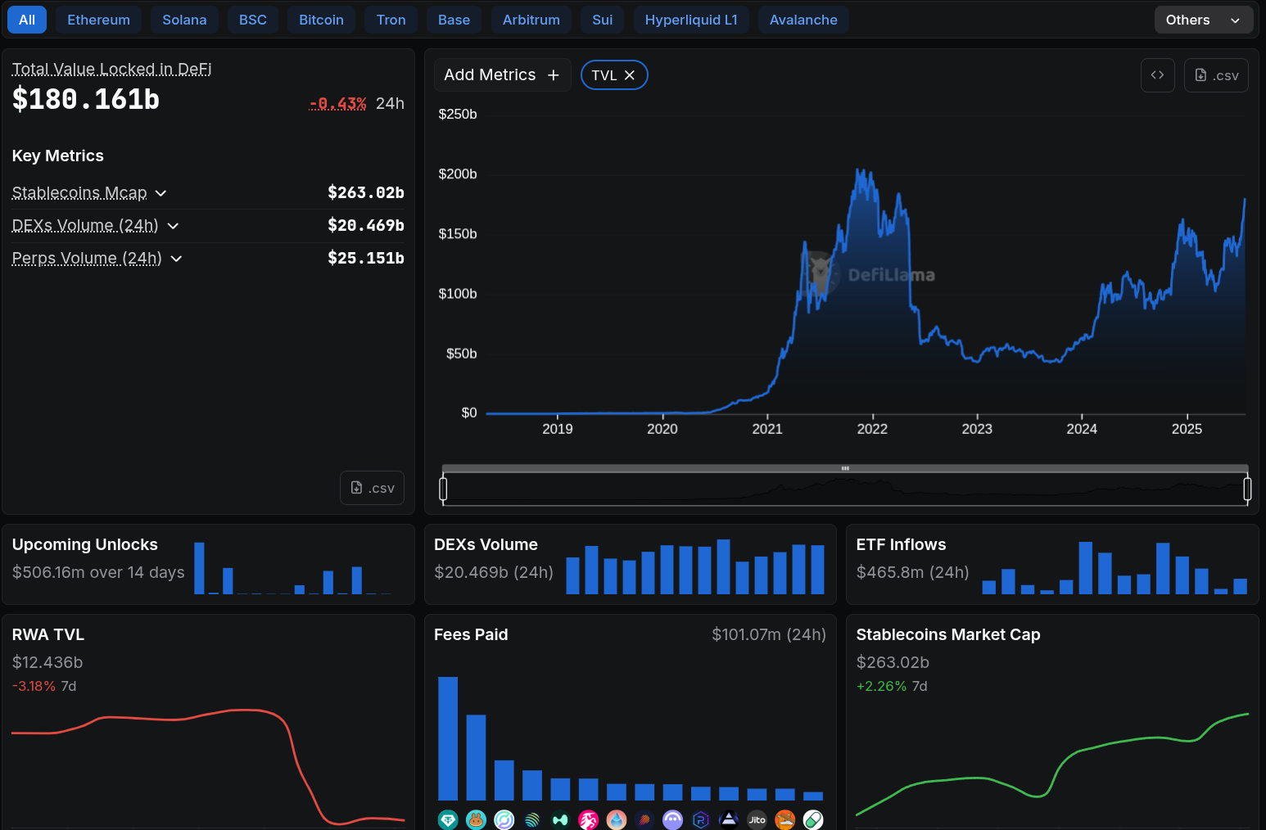The width and height of the screenshot is (1266, 830).
Task: Grab the left range slider handle
Action: (443, 489)
